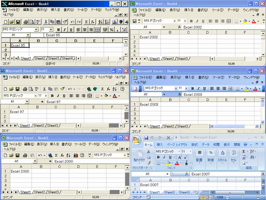
Task: Open font size dropdown in Excel 2003 window
Action: pyautogui.click(x=187, y=89)
